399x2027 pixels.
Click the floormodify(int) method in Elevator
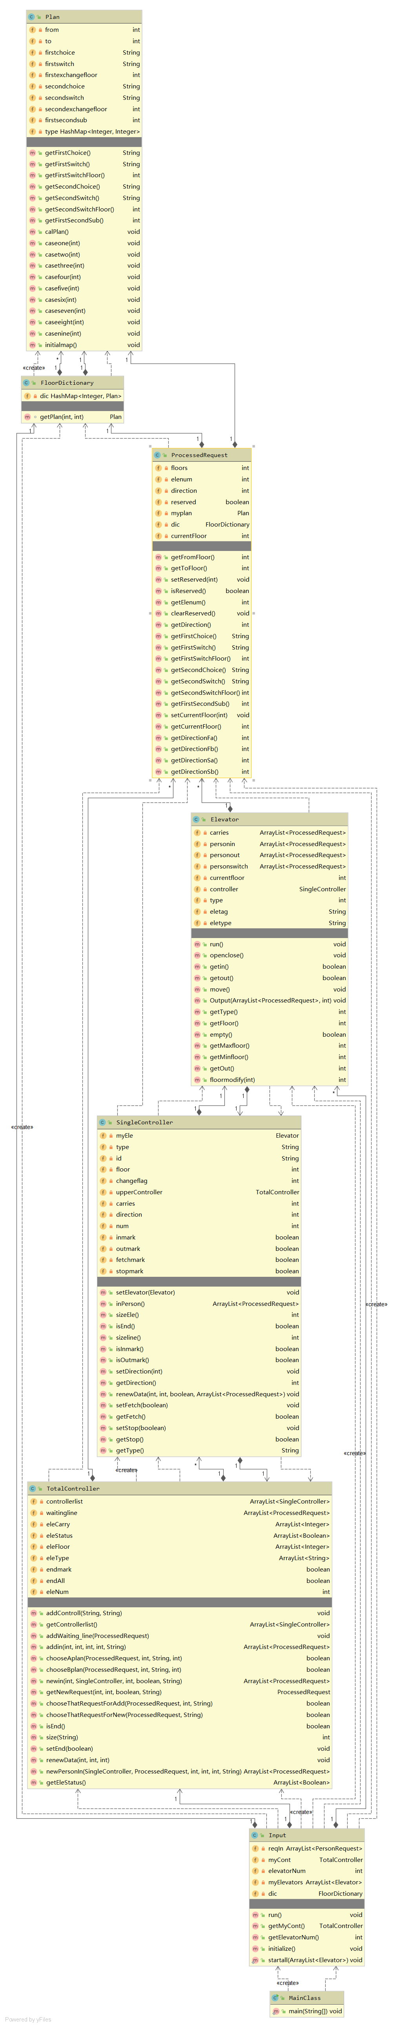270,1080
